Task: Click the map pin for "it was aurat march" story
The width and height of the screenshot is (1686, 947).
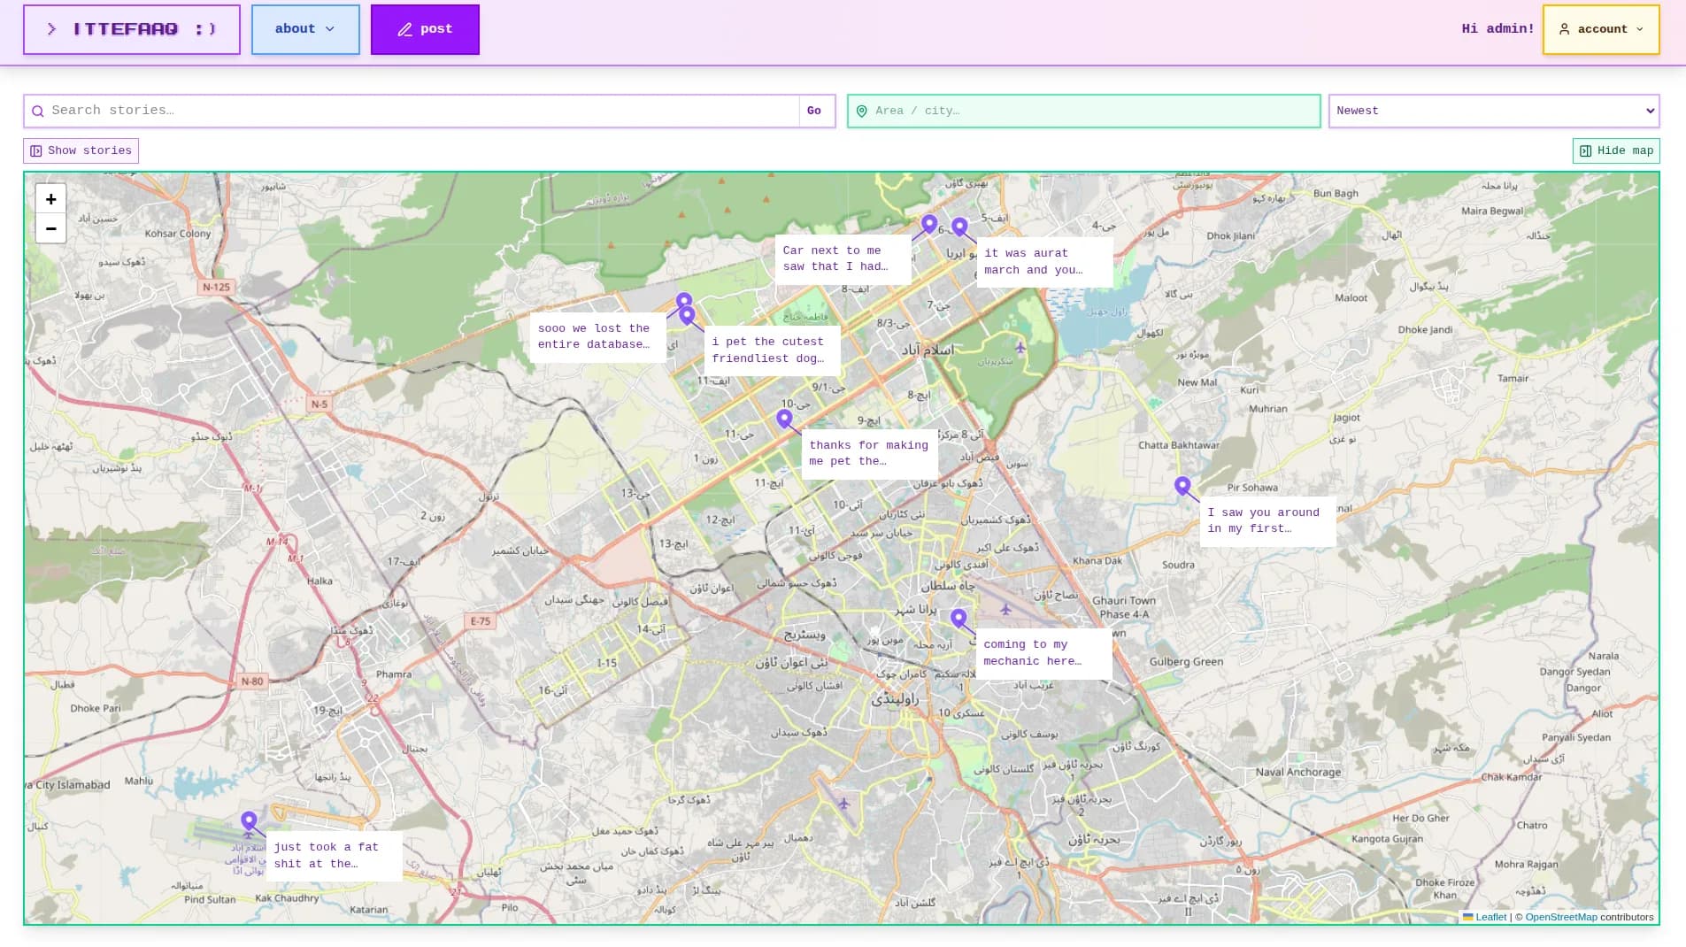Action: coord(959,227)
